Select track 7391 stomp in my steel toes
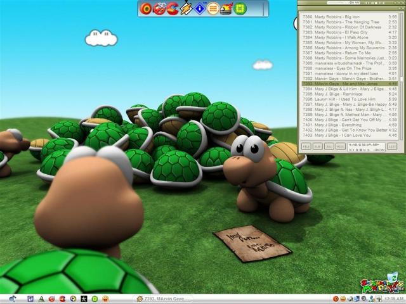The height and width of the screenshot is (304, 406). (x=350, y=73)
